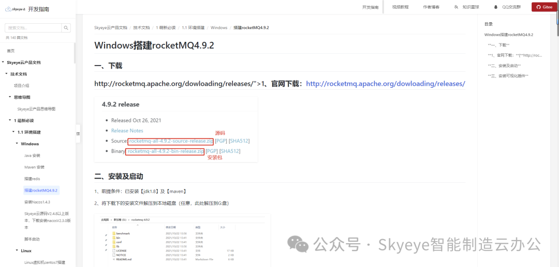Image resolution: width=559 pixels, height=267 pixels.
Task: Focus the 搜索文档 search input field
Action: (33, 28)
